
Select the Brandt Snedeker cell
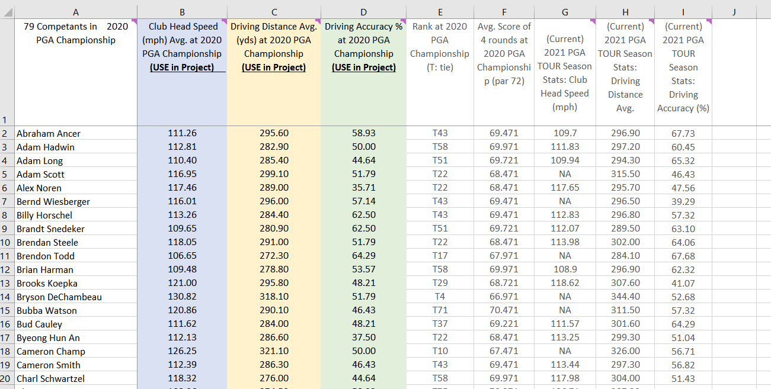(x=75, y=229)
